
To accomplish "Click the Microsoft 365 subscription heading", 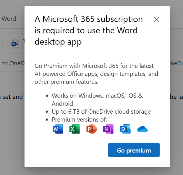I will click(89, 30).
